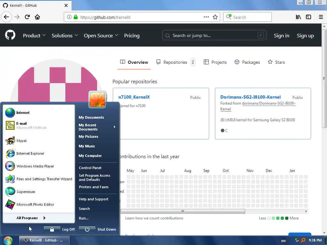Open the browser home page icon

point(37,17)
